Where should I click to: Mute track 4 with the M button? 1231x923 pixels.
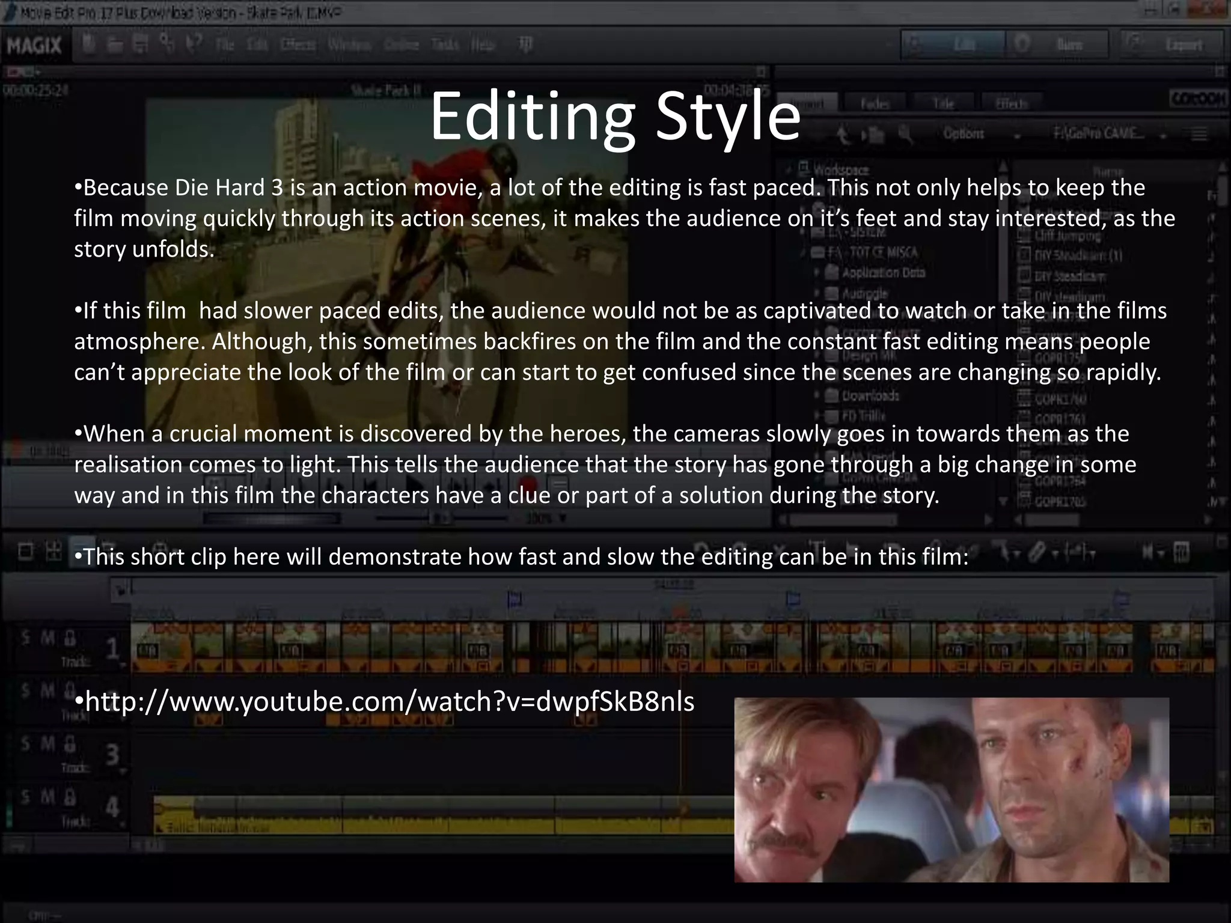pos(48,797)
